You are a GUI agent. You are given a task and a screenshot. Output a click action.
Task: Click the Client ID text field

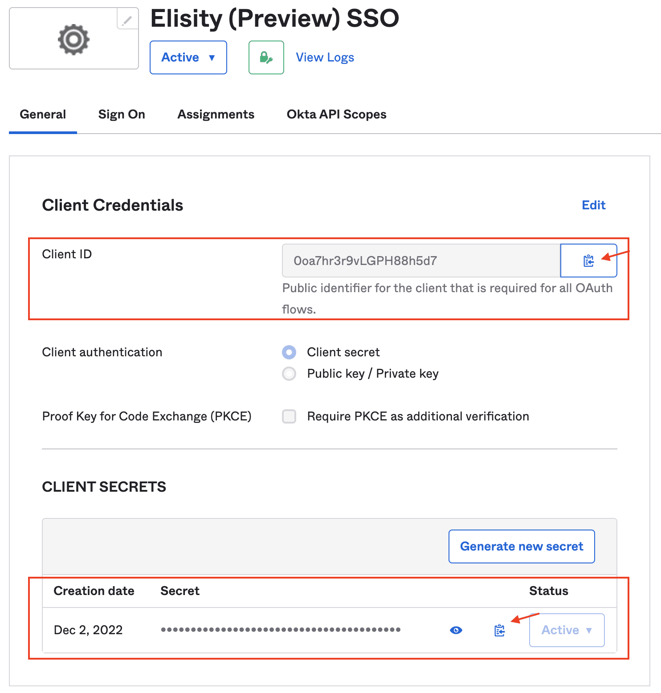tap(420, 261)
